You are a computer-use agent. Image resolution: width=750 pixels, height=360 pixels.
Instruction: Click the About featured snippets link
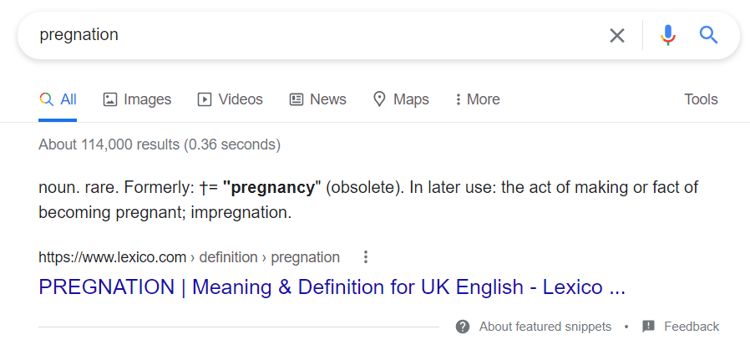pos(545,327)
